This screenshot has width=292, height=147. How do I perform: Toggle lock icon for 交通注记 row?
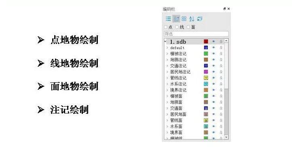(x=221, y=66)
